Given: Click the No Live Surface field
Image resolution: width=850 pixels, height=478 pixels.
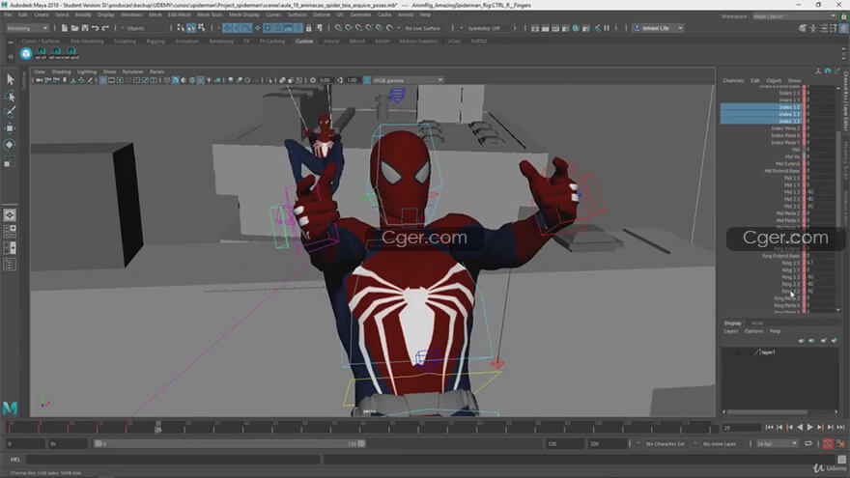Looking at the screenshot, I should point(422,28).
